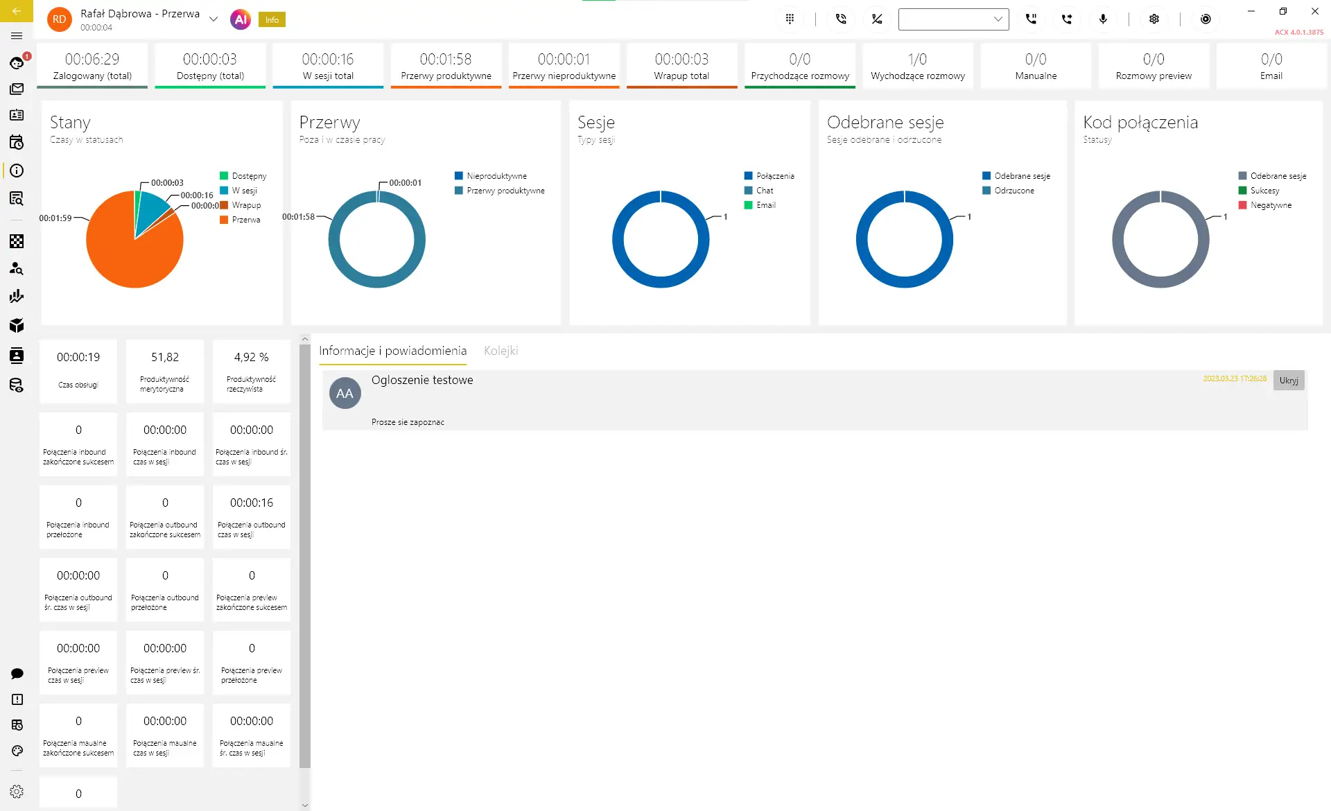Screen dimensions: 1331x811
Task: Toggle the hamburger menu in the sidebar
Action: pos(17,36)
